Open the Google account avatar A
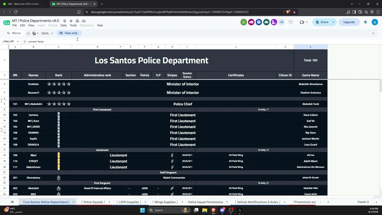Screen dimensions: 382x215 375,22
